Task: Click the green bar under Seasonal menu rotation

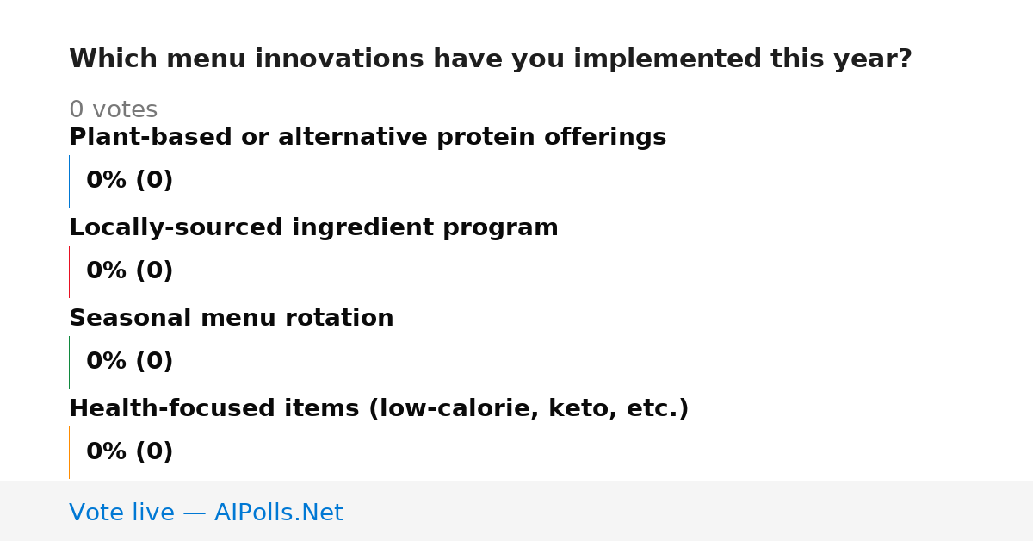Action: tap(69, 362)
